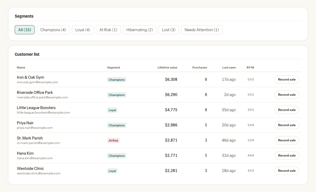The width and height of the screenshot is (316, 192).
Task: Click the $6,308 lifetime value
Action: 171,79
